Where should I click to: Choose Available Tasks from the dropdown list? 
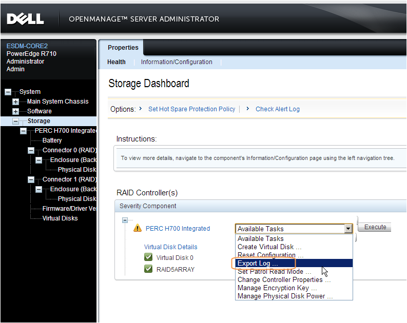(x=294, y=238)
